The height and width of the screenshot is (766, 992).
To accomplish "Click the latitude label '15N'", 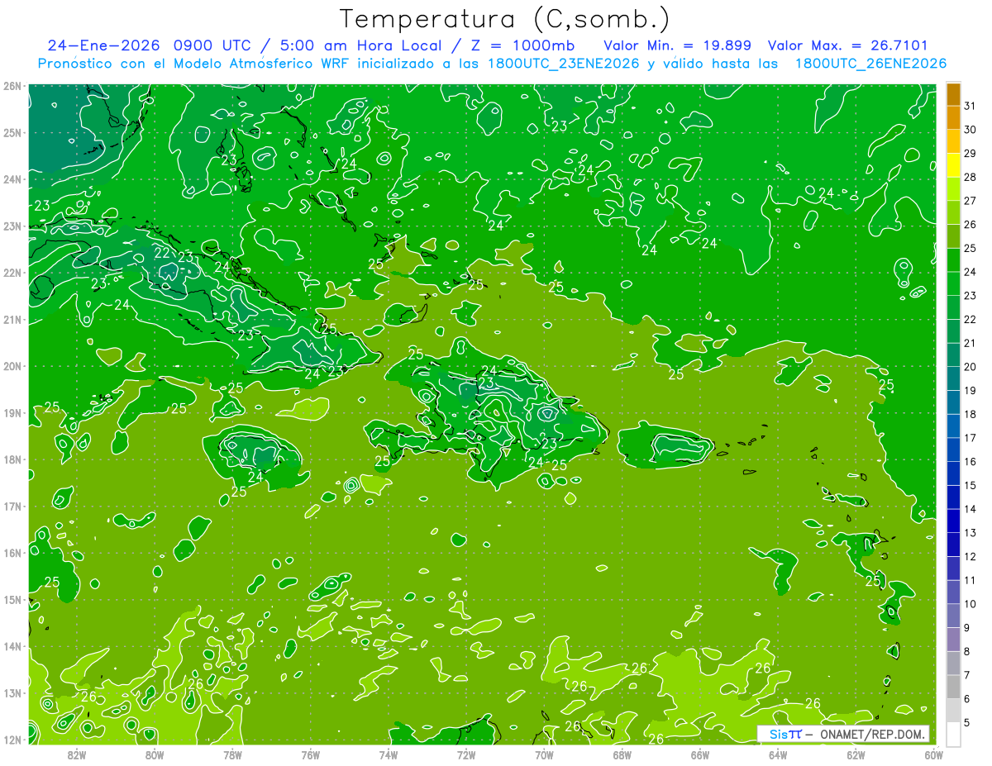I will (x=12, y=599).
